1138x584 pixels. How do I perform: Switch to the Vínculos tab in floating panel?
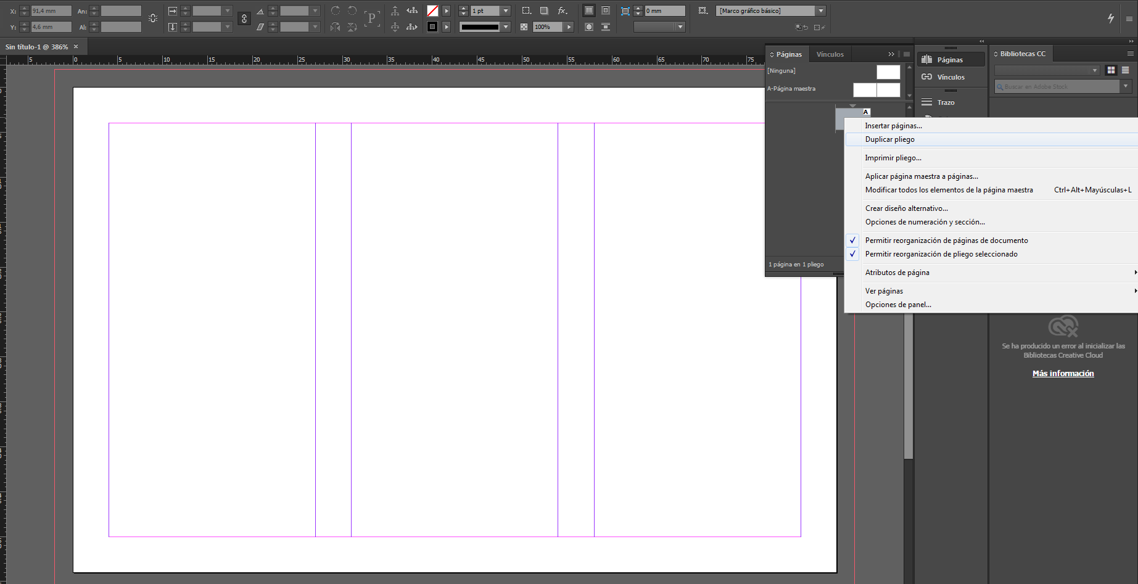[830, 54]
